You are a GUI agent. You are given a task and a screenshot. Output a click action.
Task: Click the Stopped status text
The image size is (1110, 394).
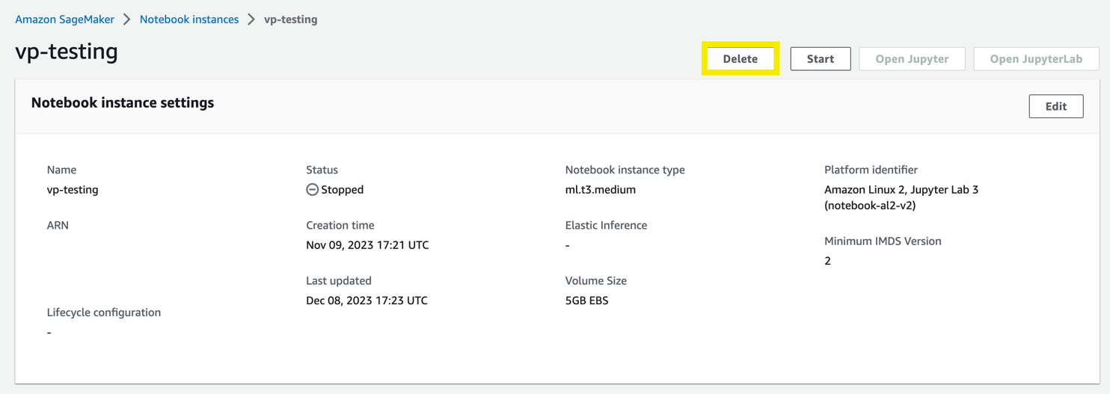[342, 190]
